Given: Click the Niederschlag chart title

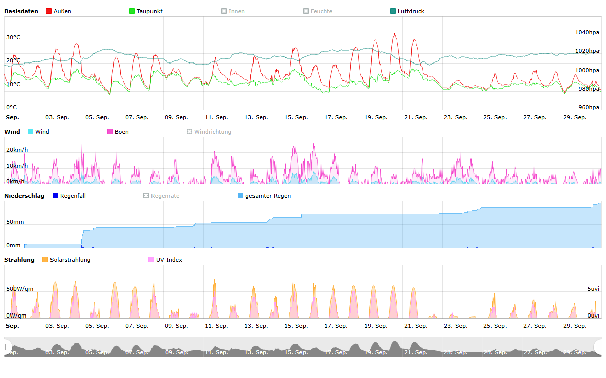Looking at the screenshot, I should [24, 196].
